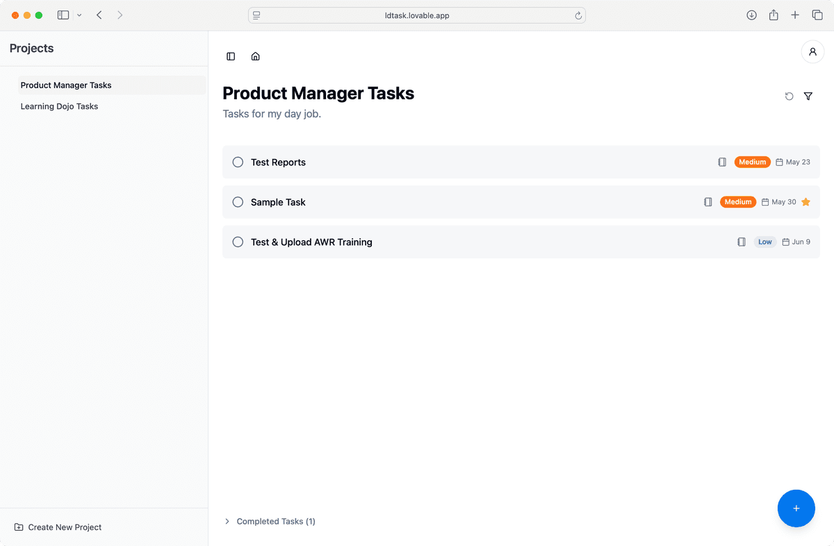Switch to Learning Dojo Tasks project

[x=111, y=106]
